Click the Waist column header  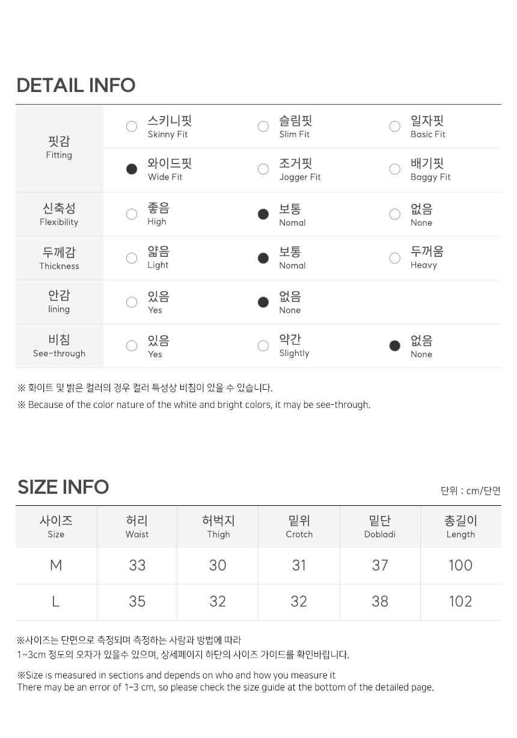(x=137, y=527)
